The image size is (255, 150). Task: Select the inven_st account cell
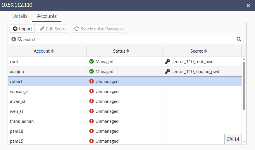pos(47,101)
